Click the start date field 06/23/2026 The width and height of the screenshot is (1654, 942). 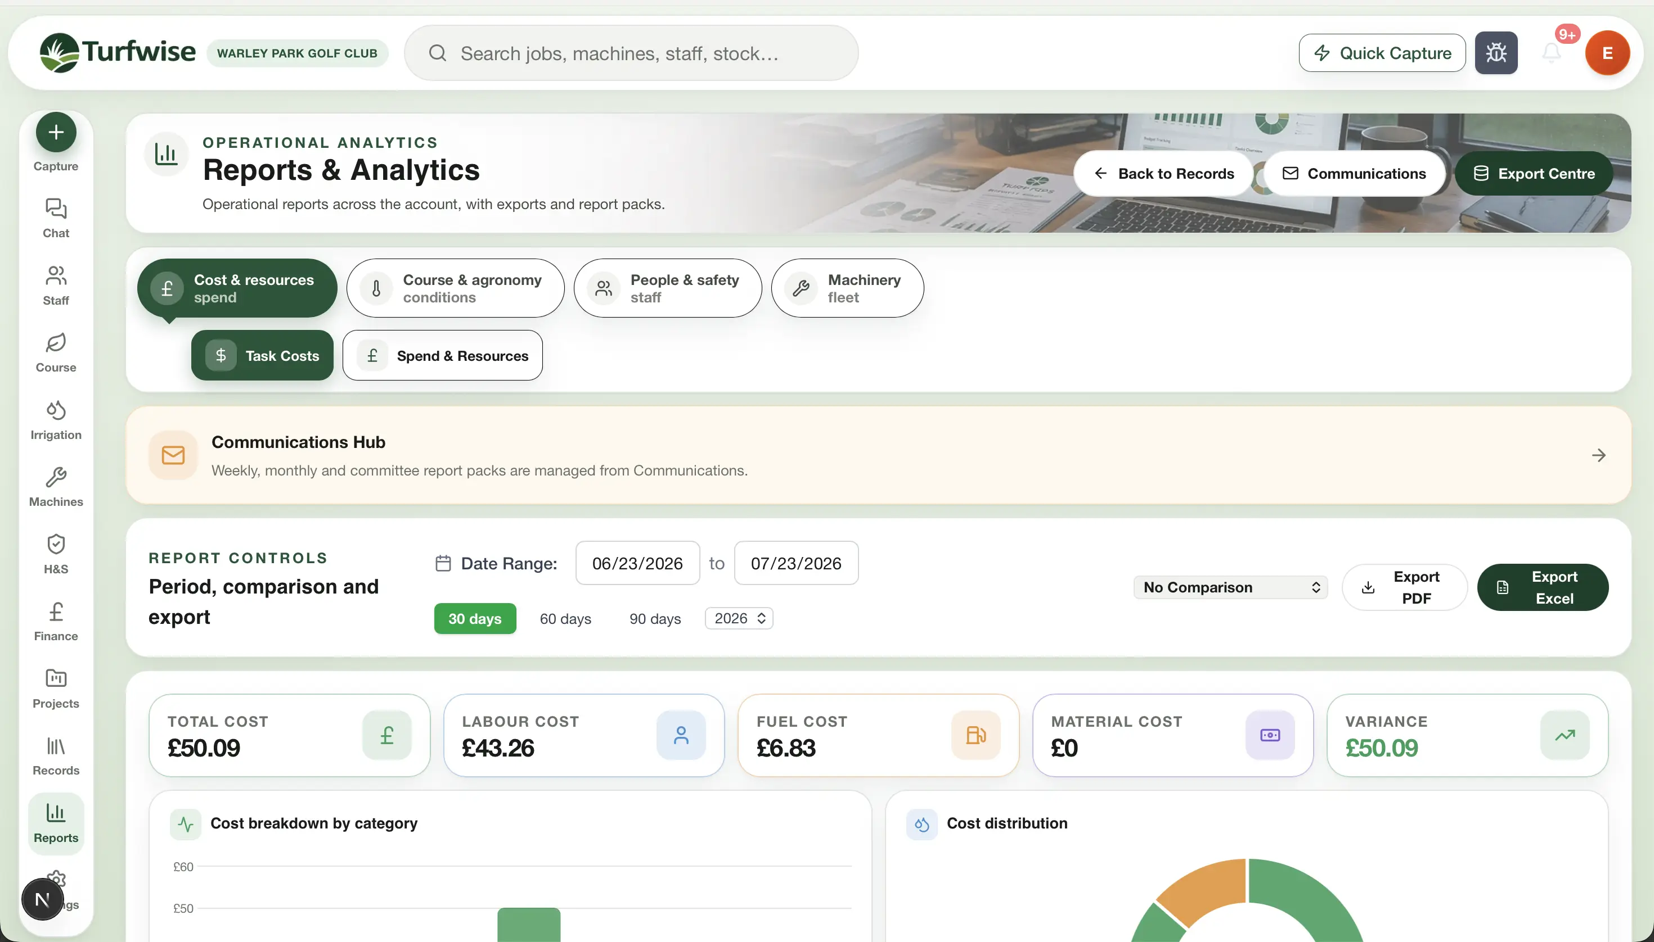coord(637,563)
